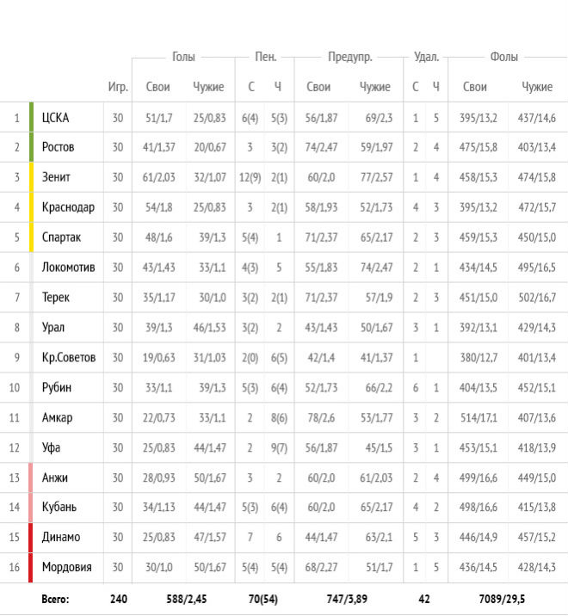
Task: Click the Пен. group header
Action: pyautogui.click(x=265, y=57)
